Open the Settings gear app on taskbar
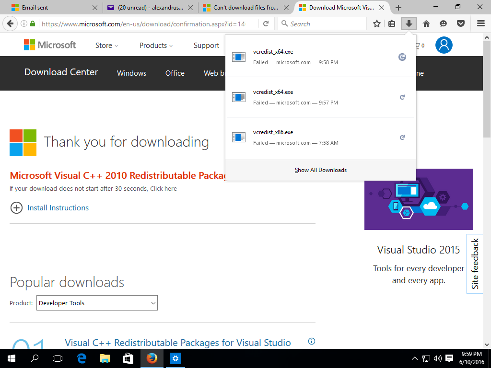Image resolution: width=491 pixels, height=368 pixels. click(175, 358)
